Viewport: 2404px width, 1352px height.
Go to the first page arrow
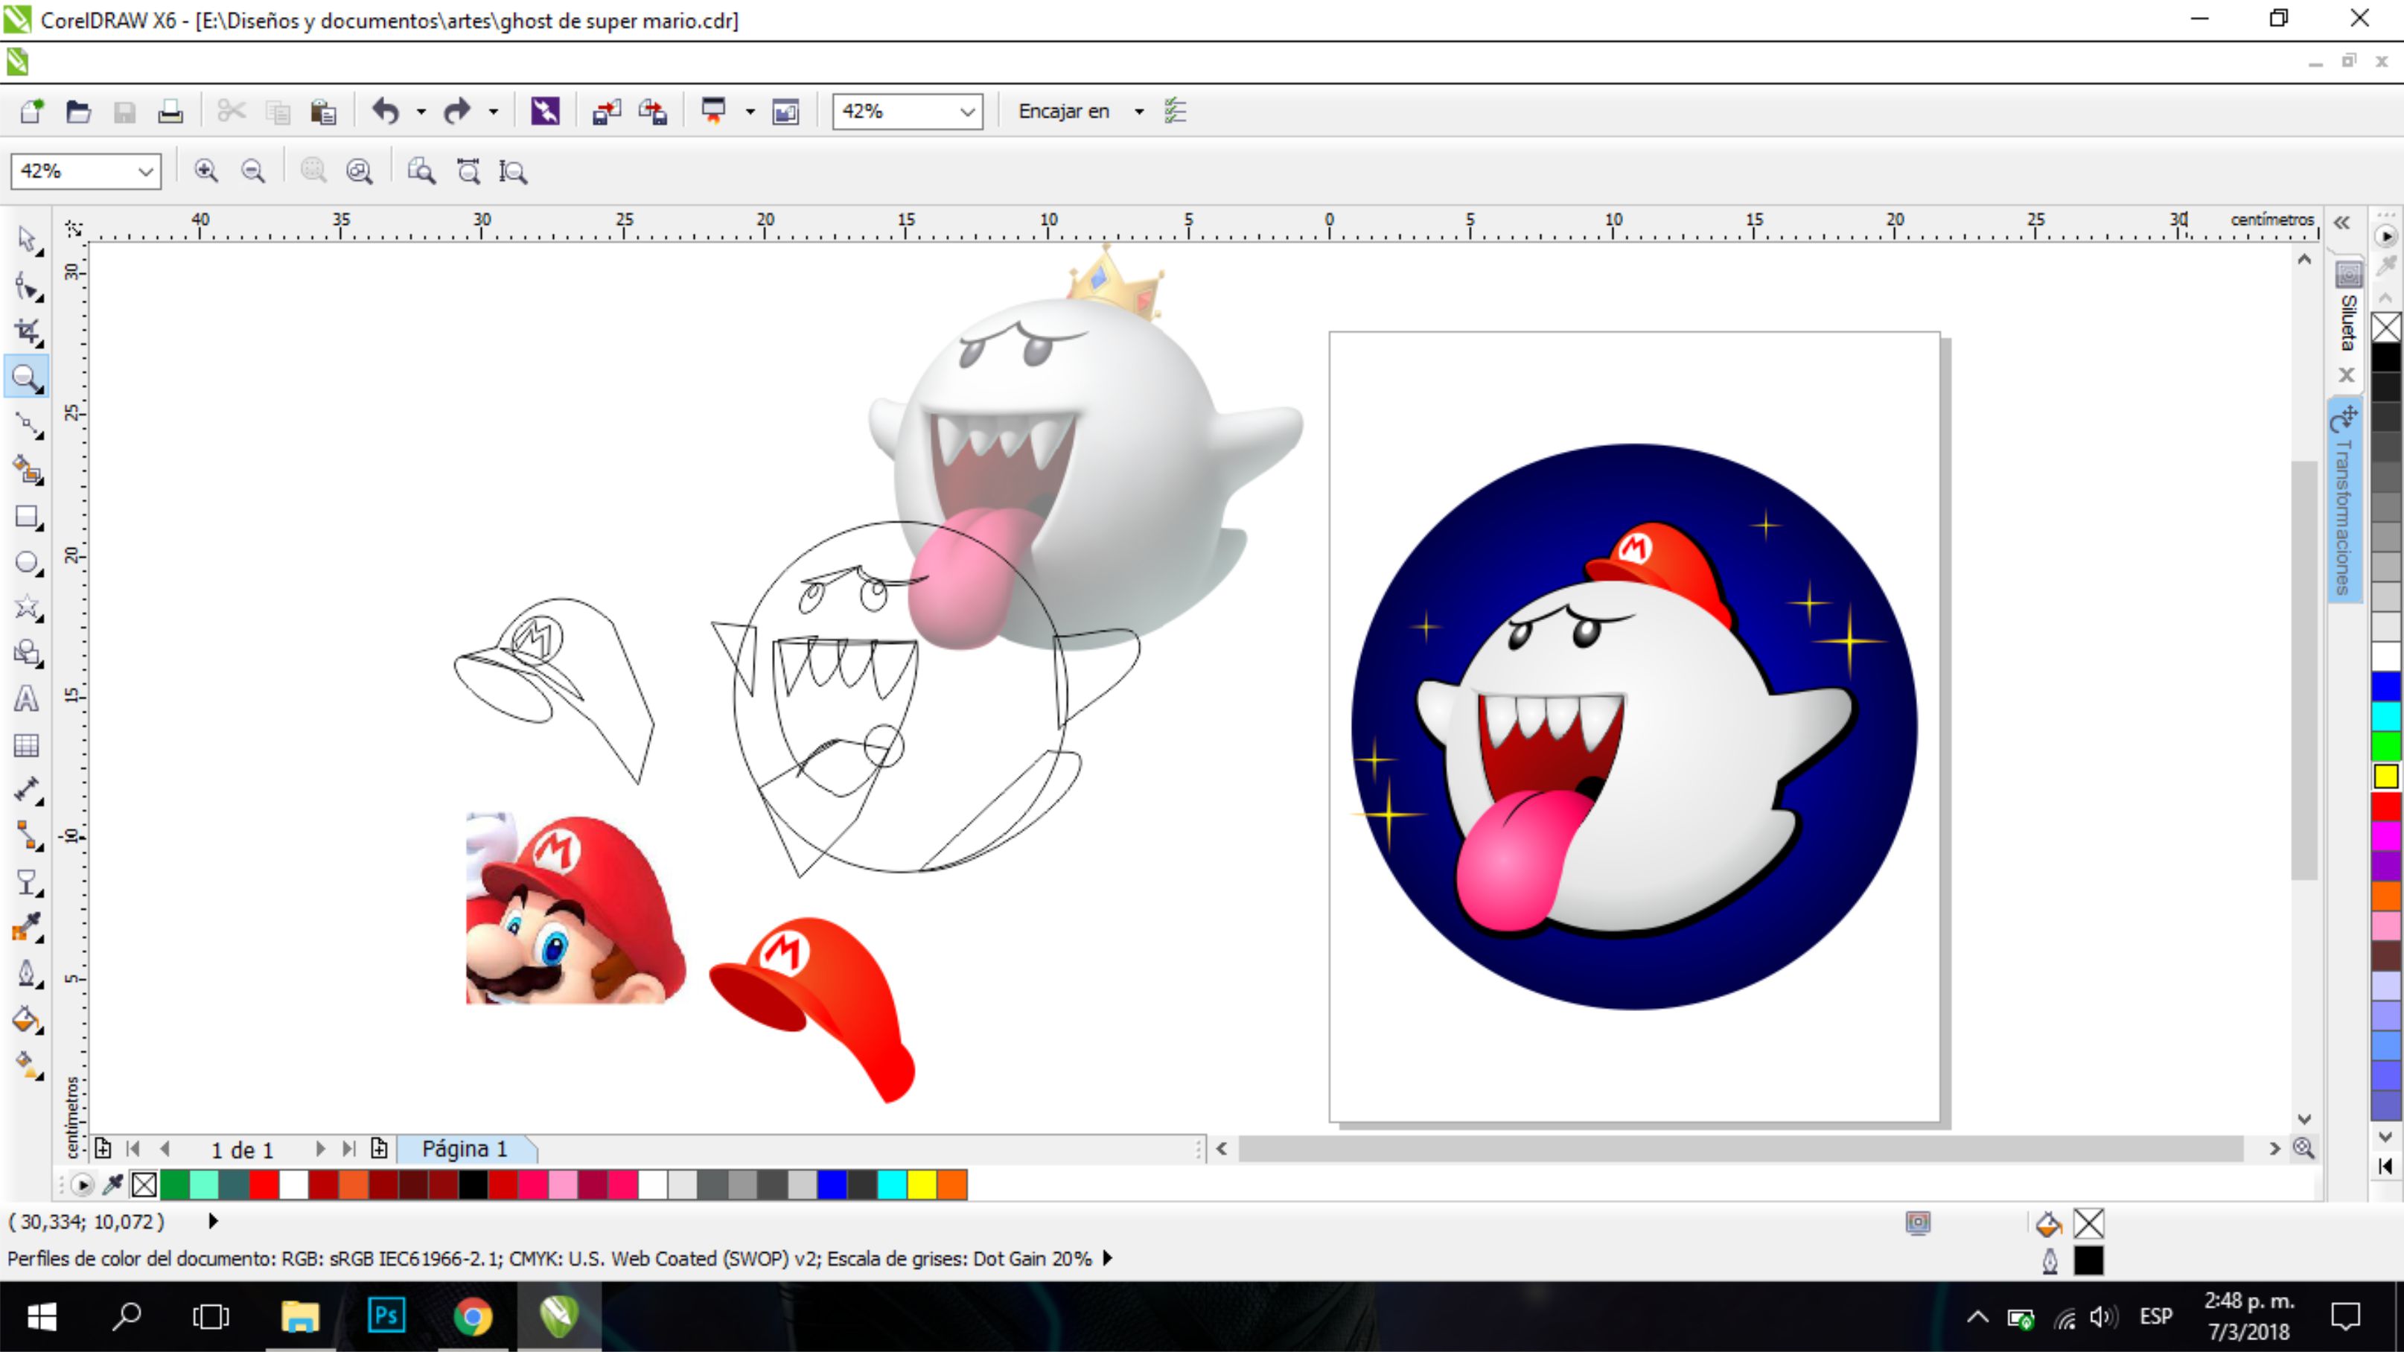coord(133,1149)
